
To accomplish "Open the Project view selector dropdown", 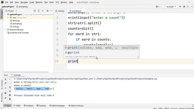I will (x=11, y=11).
